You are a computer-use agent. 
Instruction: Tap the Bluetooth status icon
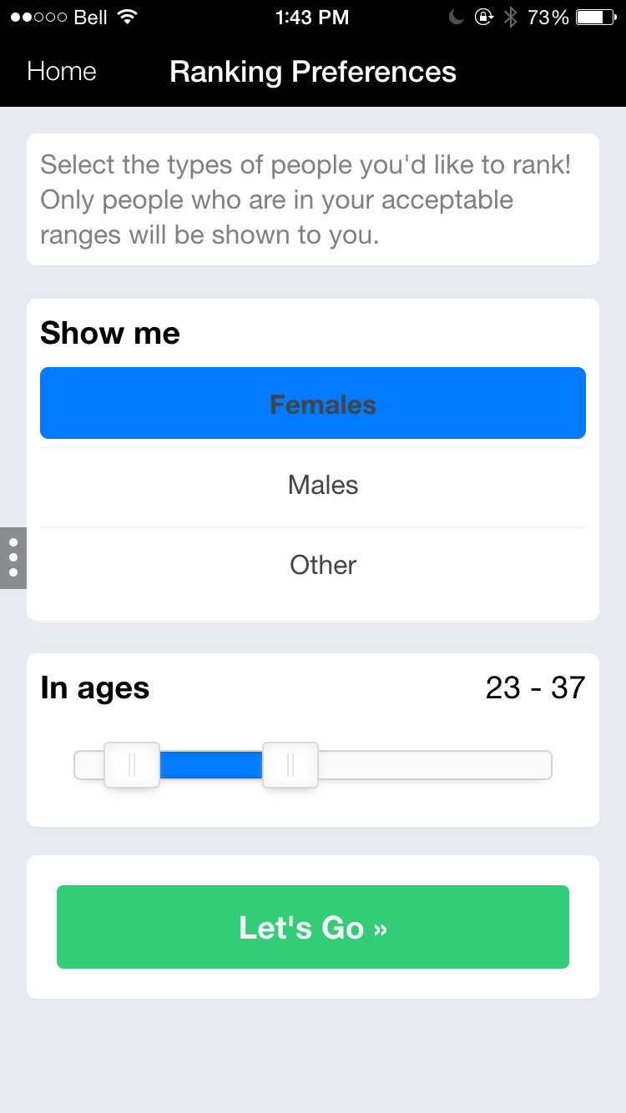(510, 18)
